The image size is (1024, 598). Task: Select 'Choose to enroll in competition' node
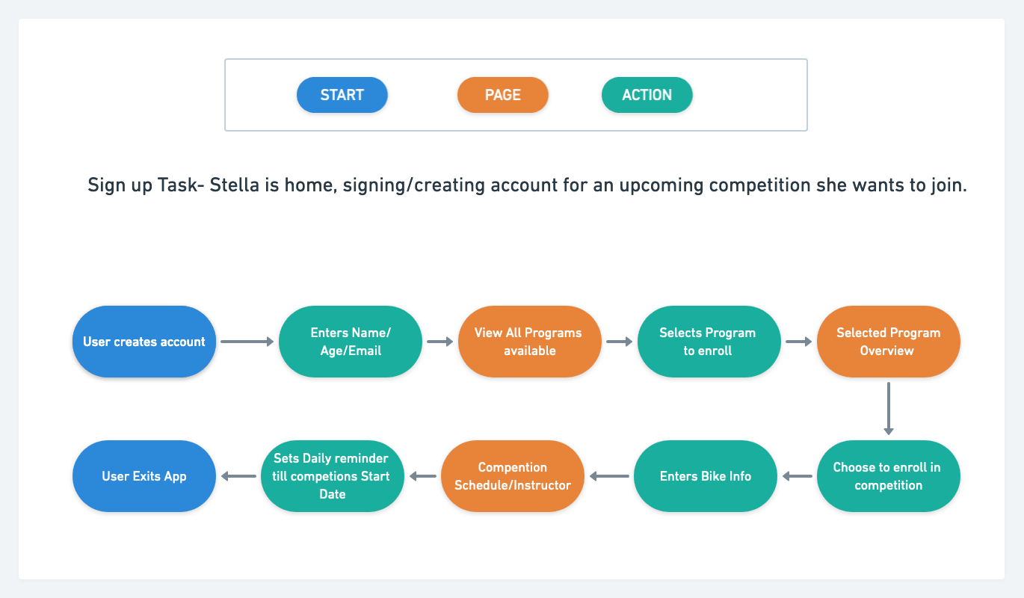[x=888, y=476]
